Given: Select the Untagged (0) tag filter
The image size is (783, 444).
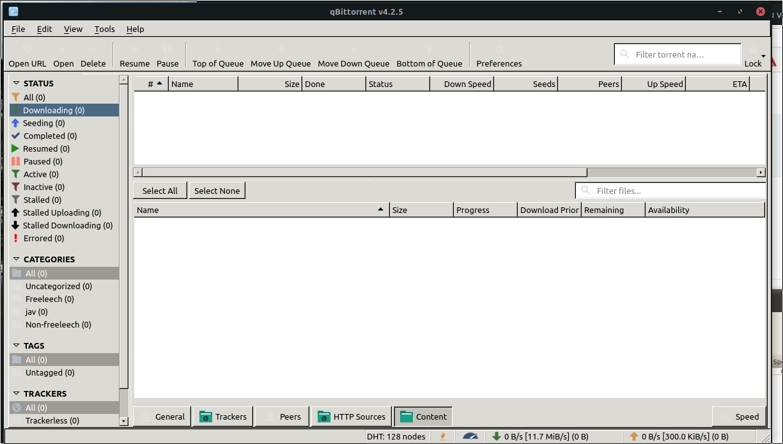Looking at the screenshot, I should pyautogui.click(x=64, y=372).
